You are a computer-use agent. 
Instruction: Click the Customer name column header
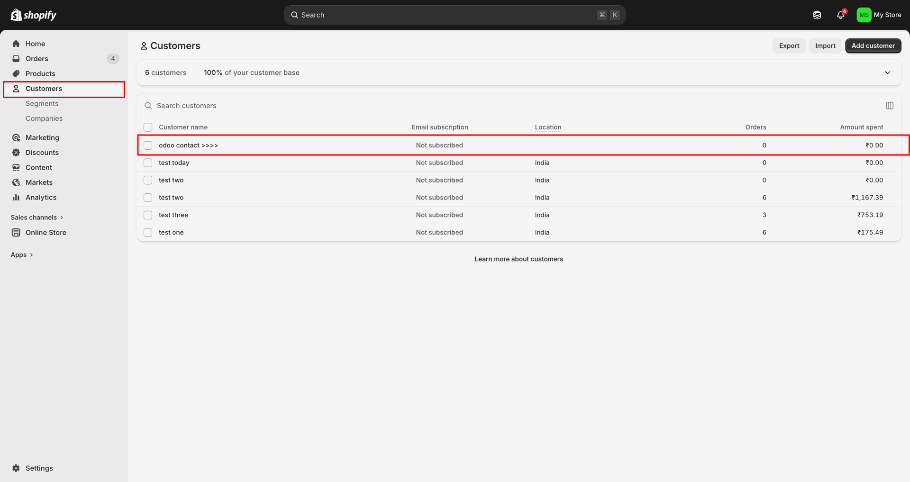[x=183, y=127]
